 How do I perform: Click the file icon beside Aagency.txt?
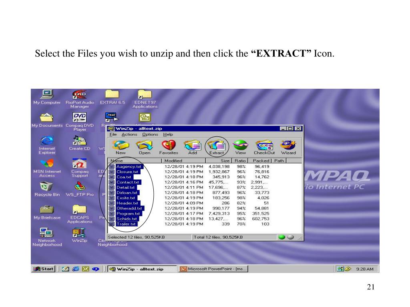(x=112, y=167)
